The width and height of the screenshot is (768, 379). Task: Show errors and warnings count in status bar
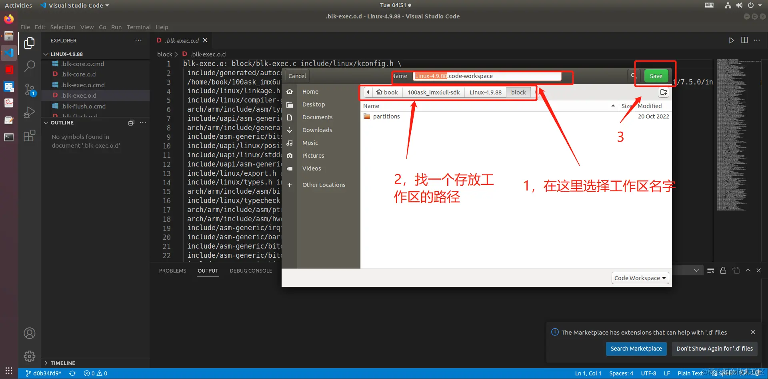coord(96,373)
